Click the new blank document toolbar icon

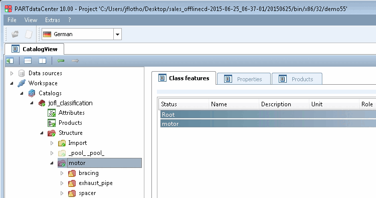[29, 34]
